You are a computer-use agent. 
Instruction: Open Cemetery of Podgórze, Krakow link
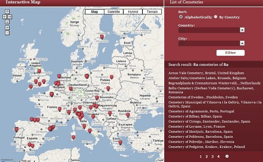coord(207,147)
